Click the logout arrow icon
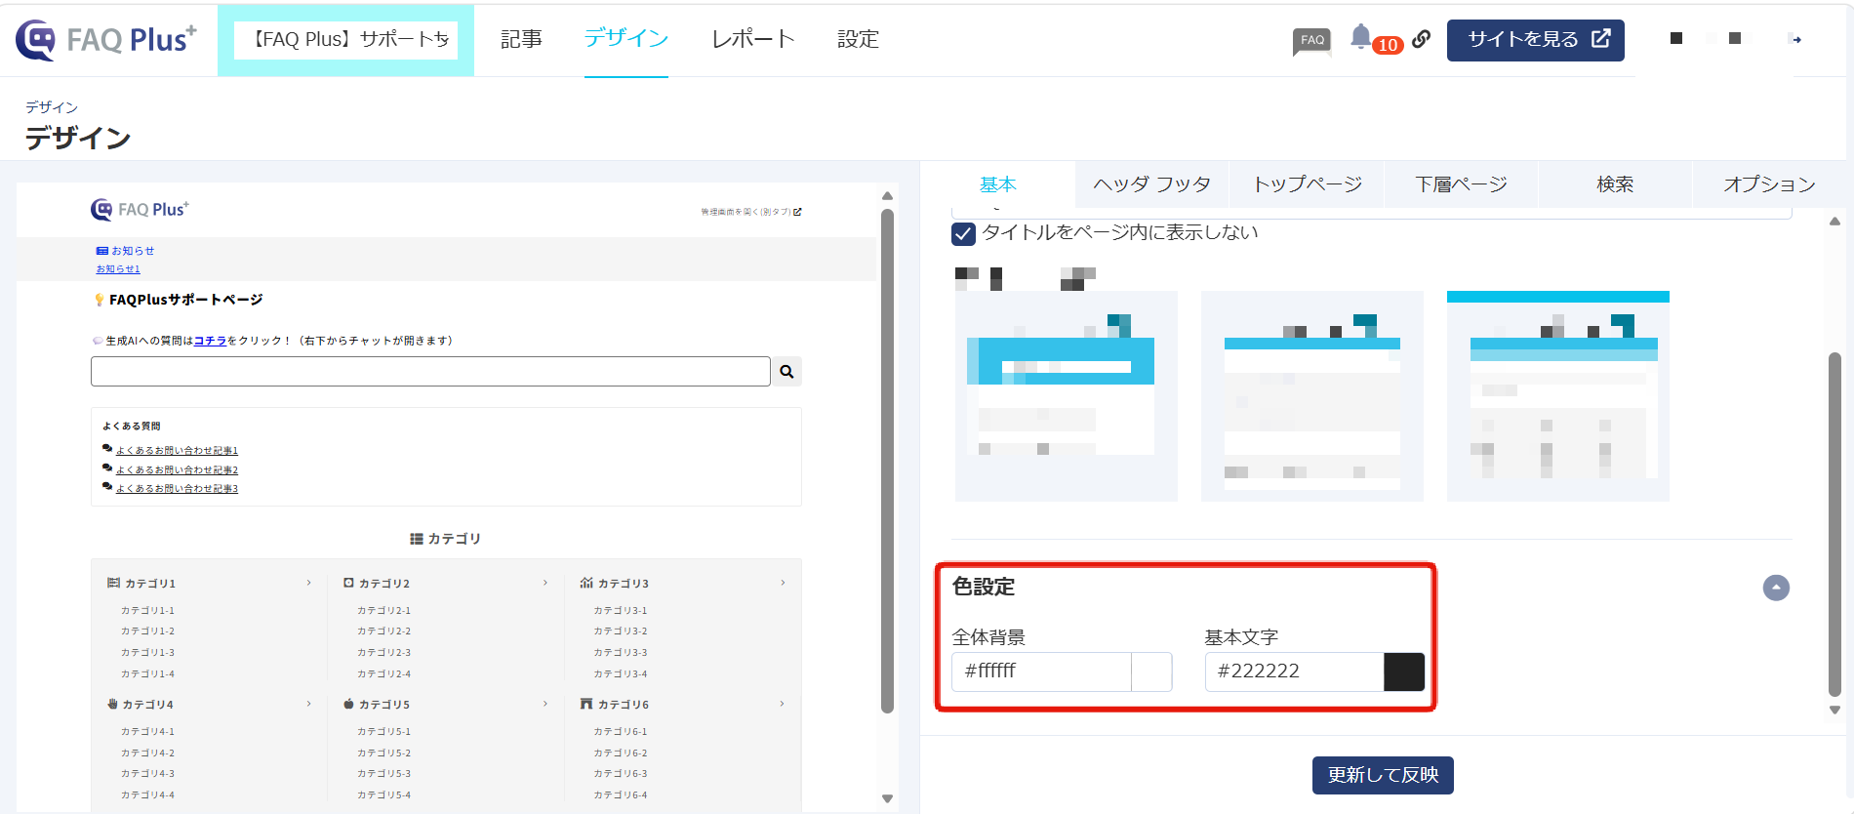 click(1795, 39)
